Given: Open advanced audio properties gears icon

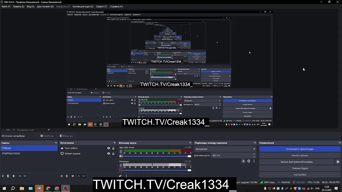Looking at the screenshot, I should click(120, 176).
